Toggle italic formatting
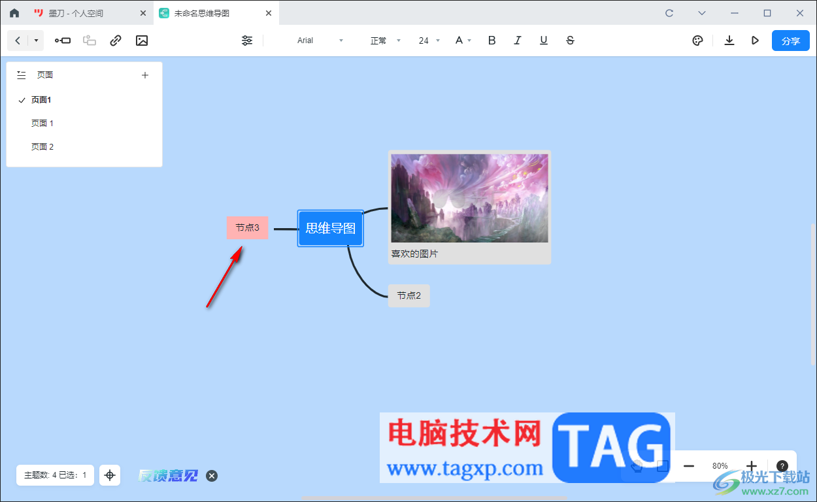Viewport: 817px width, 502px height. pyautogui.click(x=518, y=41)
